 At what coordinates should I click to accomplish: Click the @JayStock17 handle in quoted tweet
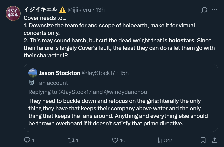point(98,73)
